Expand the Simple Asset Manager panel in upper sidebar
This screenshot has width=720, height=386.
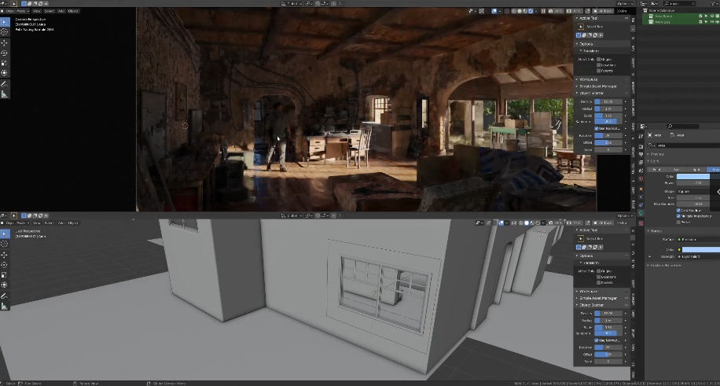(x=602, y=86)
